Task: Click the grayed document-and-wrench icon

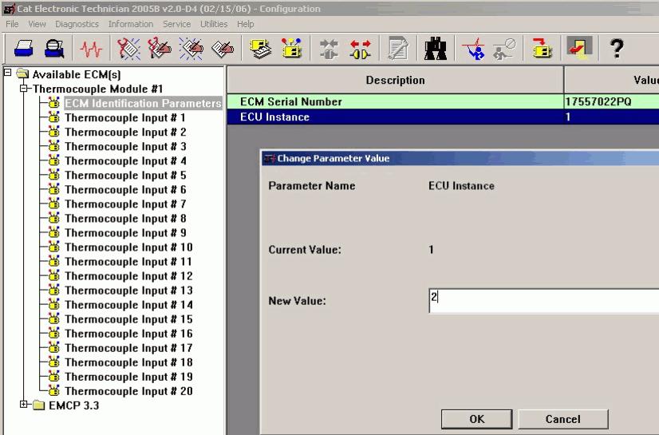Action: 398,49
